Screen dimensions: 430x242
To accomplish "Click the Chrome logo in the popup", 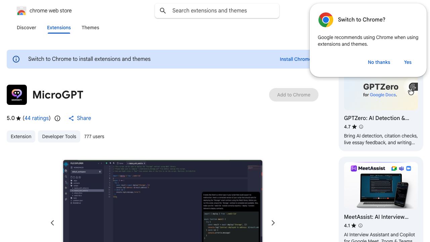I will tap(326, 20).
